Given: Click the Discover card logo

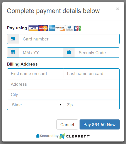Looking at the screenshot, I should (x=60, y=28).
